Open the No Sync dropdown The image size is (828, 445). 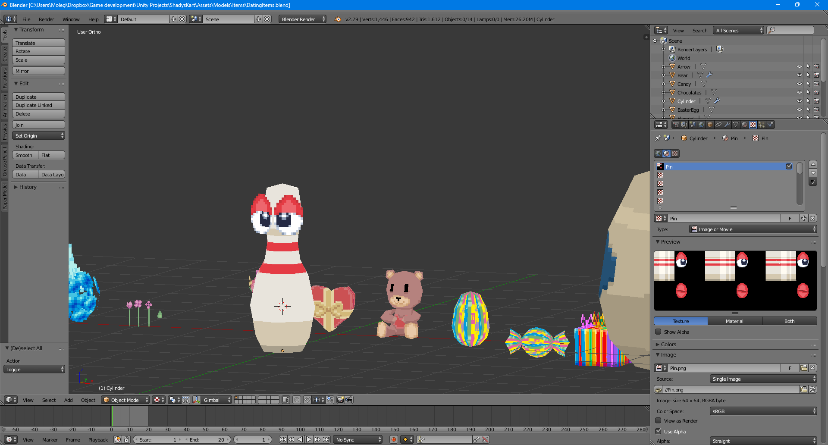click(x=358, y=439)
